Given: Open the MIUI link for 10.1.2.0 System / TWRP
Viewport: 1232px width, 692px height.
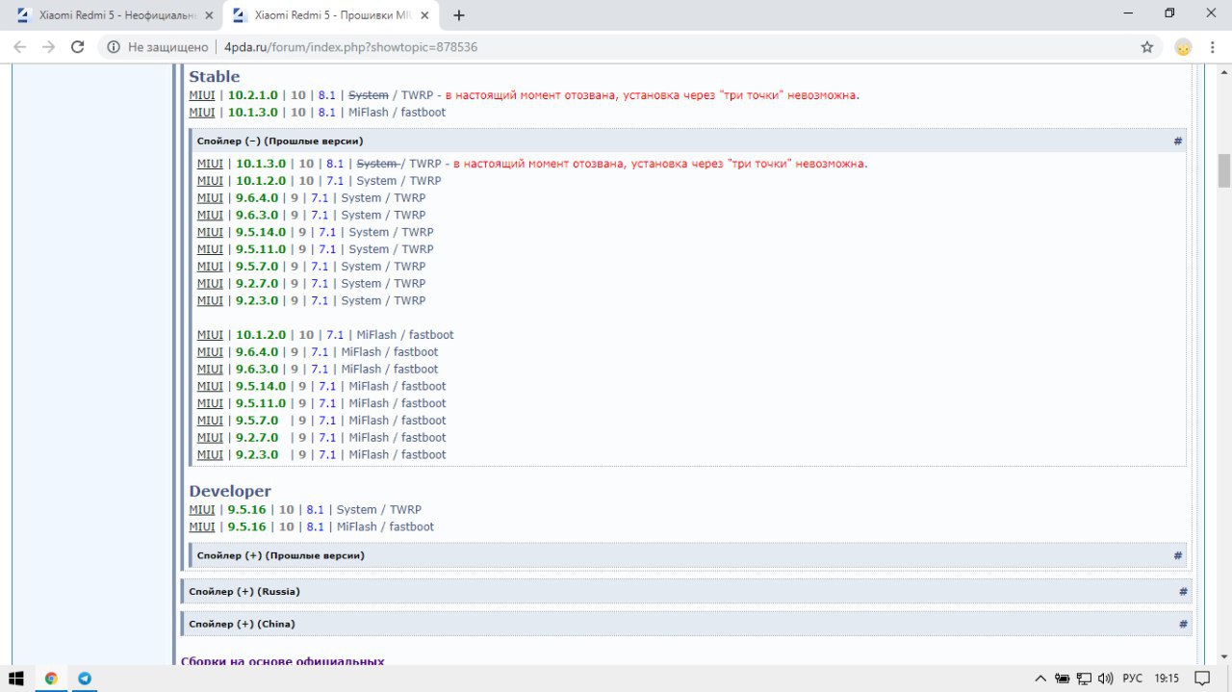Looking at the screenshot, I should 210,181.
